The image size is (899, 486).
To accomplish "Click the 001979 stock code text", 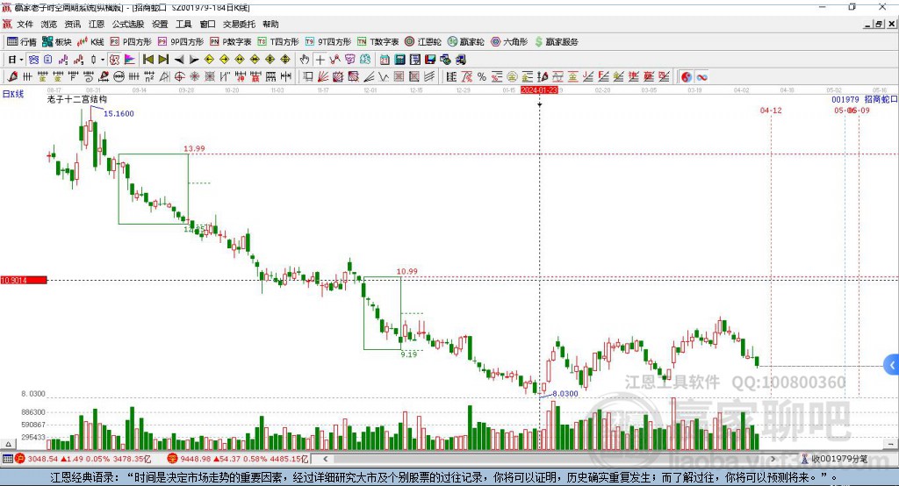I will tap(845, 99).
